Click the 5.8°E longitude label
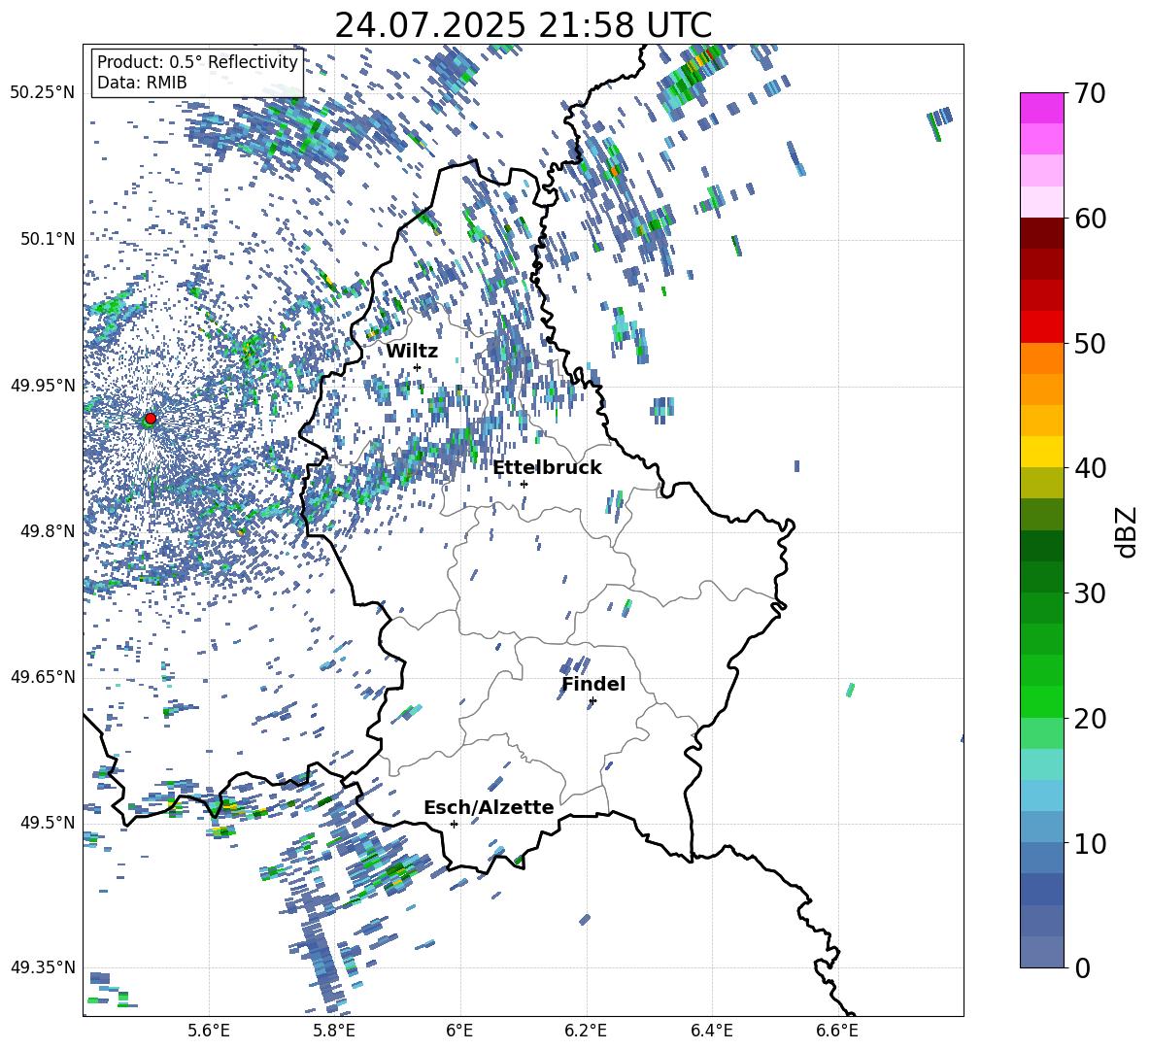This screenshot has height=1050, width=1150. (334, 1031)
